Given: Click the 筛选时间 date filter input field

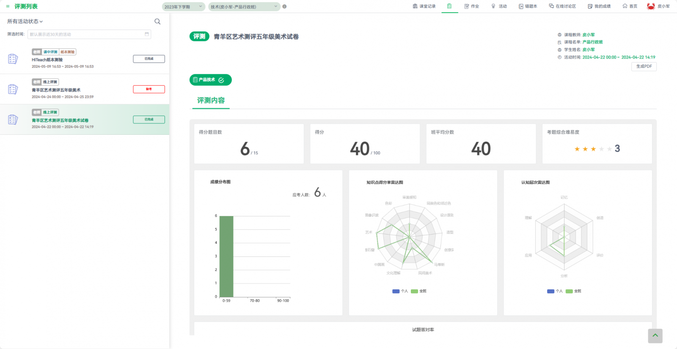Looking at the screenshot, I should [85, 34].
